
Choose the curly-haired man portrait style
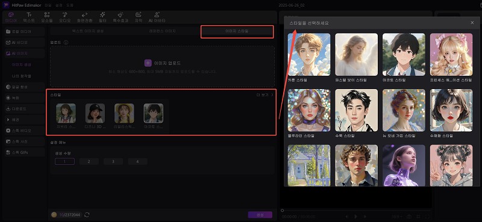[x=356, y=165]
